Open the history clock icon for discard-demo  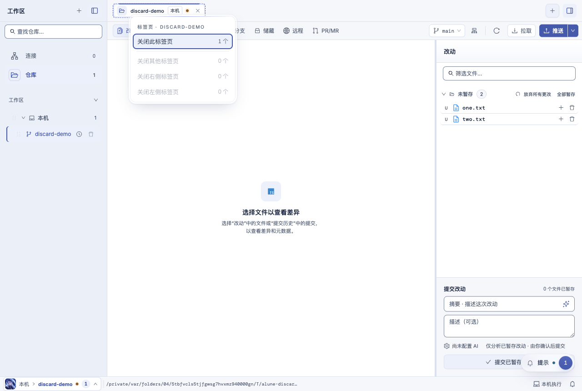(79, 134)
